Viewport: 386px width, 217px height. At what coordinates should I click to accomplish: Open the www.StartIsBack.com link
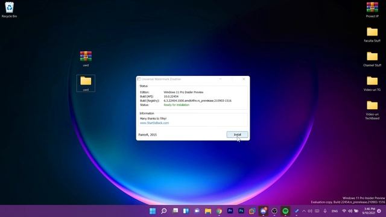click(154, 123)
